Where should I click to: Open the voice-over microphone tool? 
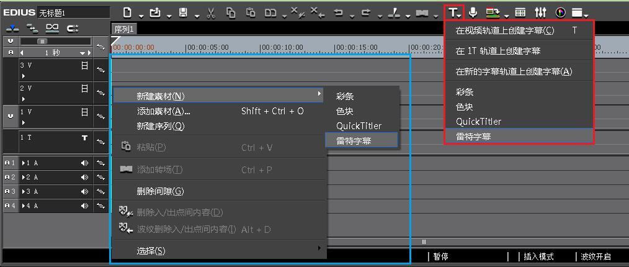click(473, 12)
